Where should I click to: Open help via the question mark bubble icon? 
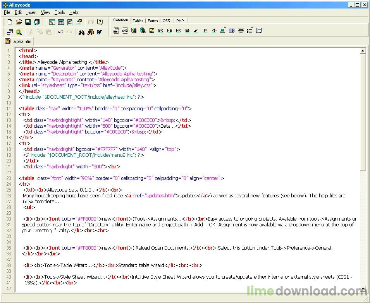click(x=100, y=22)
